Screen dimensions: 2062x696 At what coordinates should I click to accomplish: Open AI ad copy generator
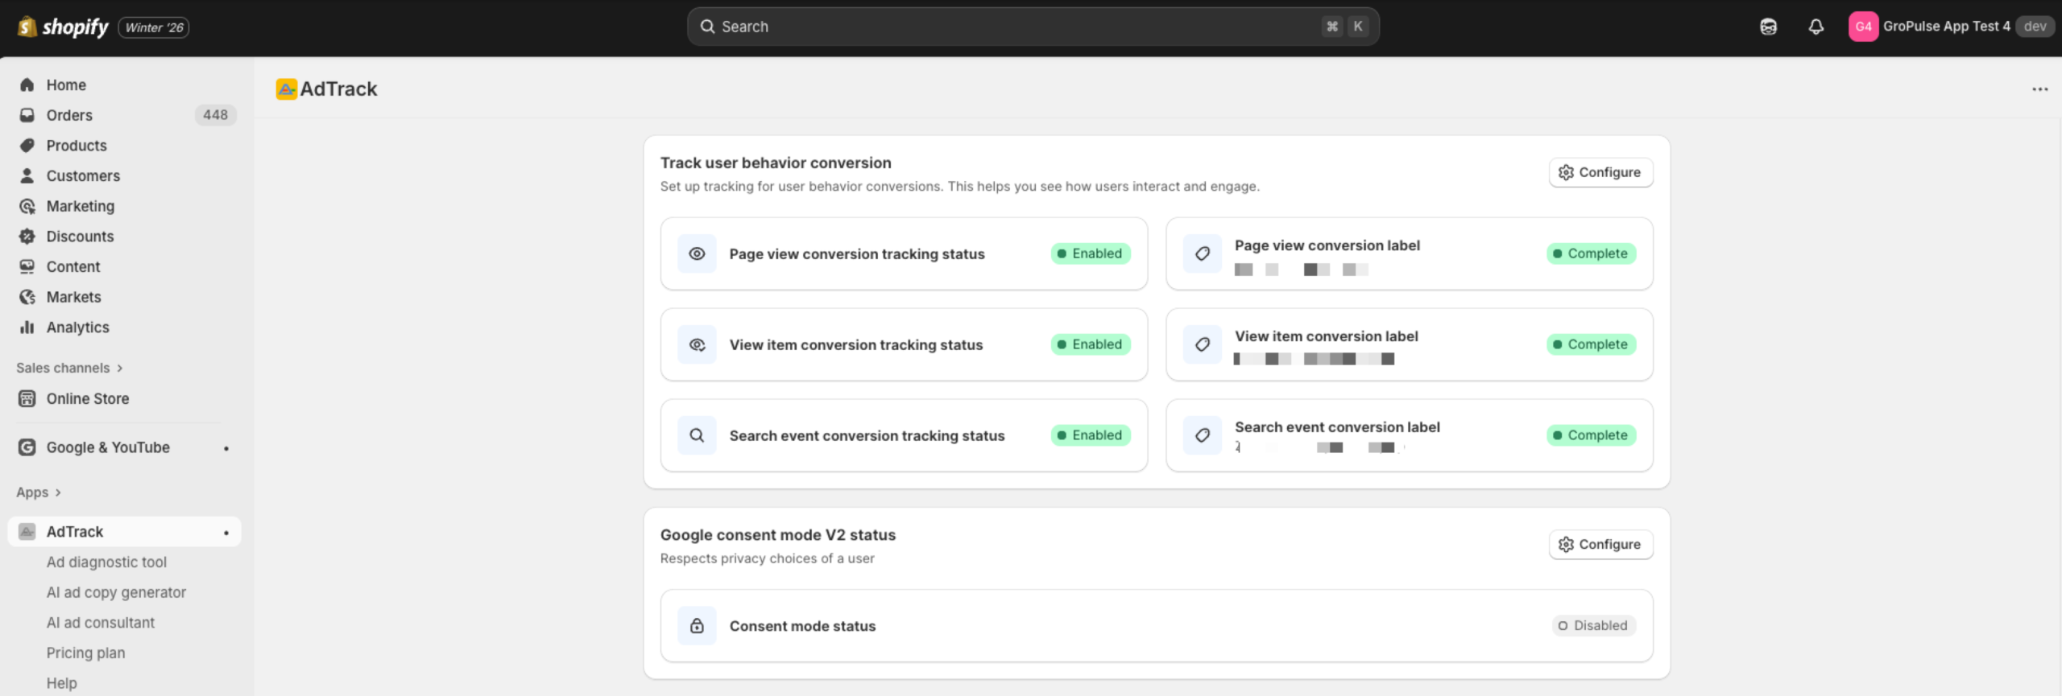click(x=116, y=592)
